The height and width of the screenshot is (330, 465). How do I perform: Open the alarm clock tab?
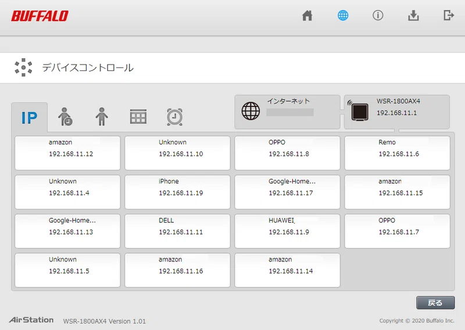point(175,117)
